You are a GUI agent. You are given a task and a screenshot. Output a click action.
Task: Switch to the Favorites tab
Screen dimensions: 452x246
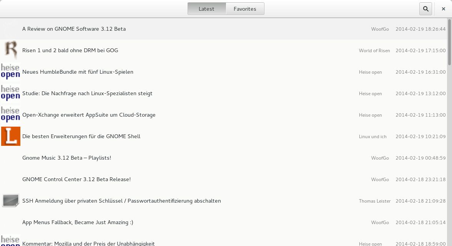(245, 8)
